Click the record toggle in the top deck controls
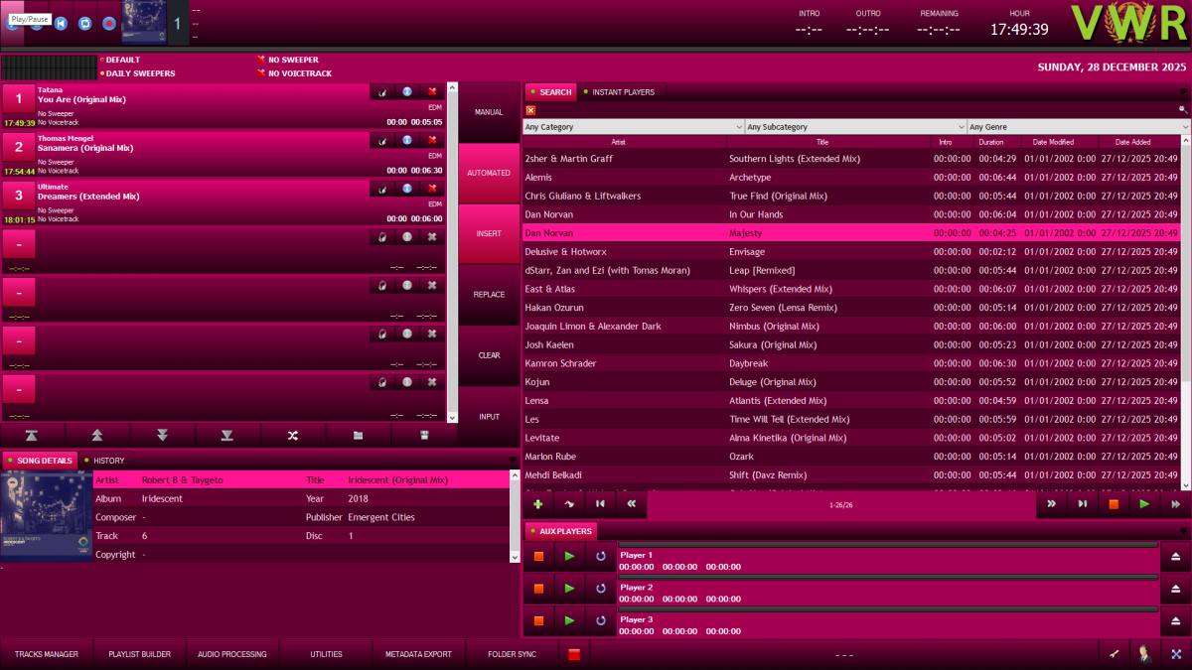Image resolution: width=1192 pixels, height=670 pixels. (x=109, y=23)
